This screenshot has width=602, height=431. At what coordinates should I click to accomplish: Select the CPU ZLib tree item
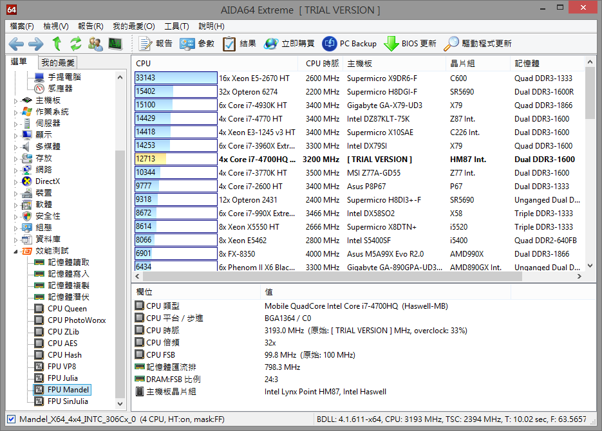click(x=63, y=332)
